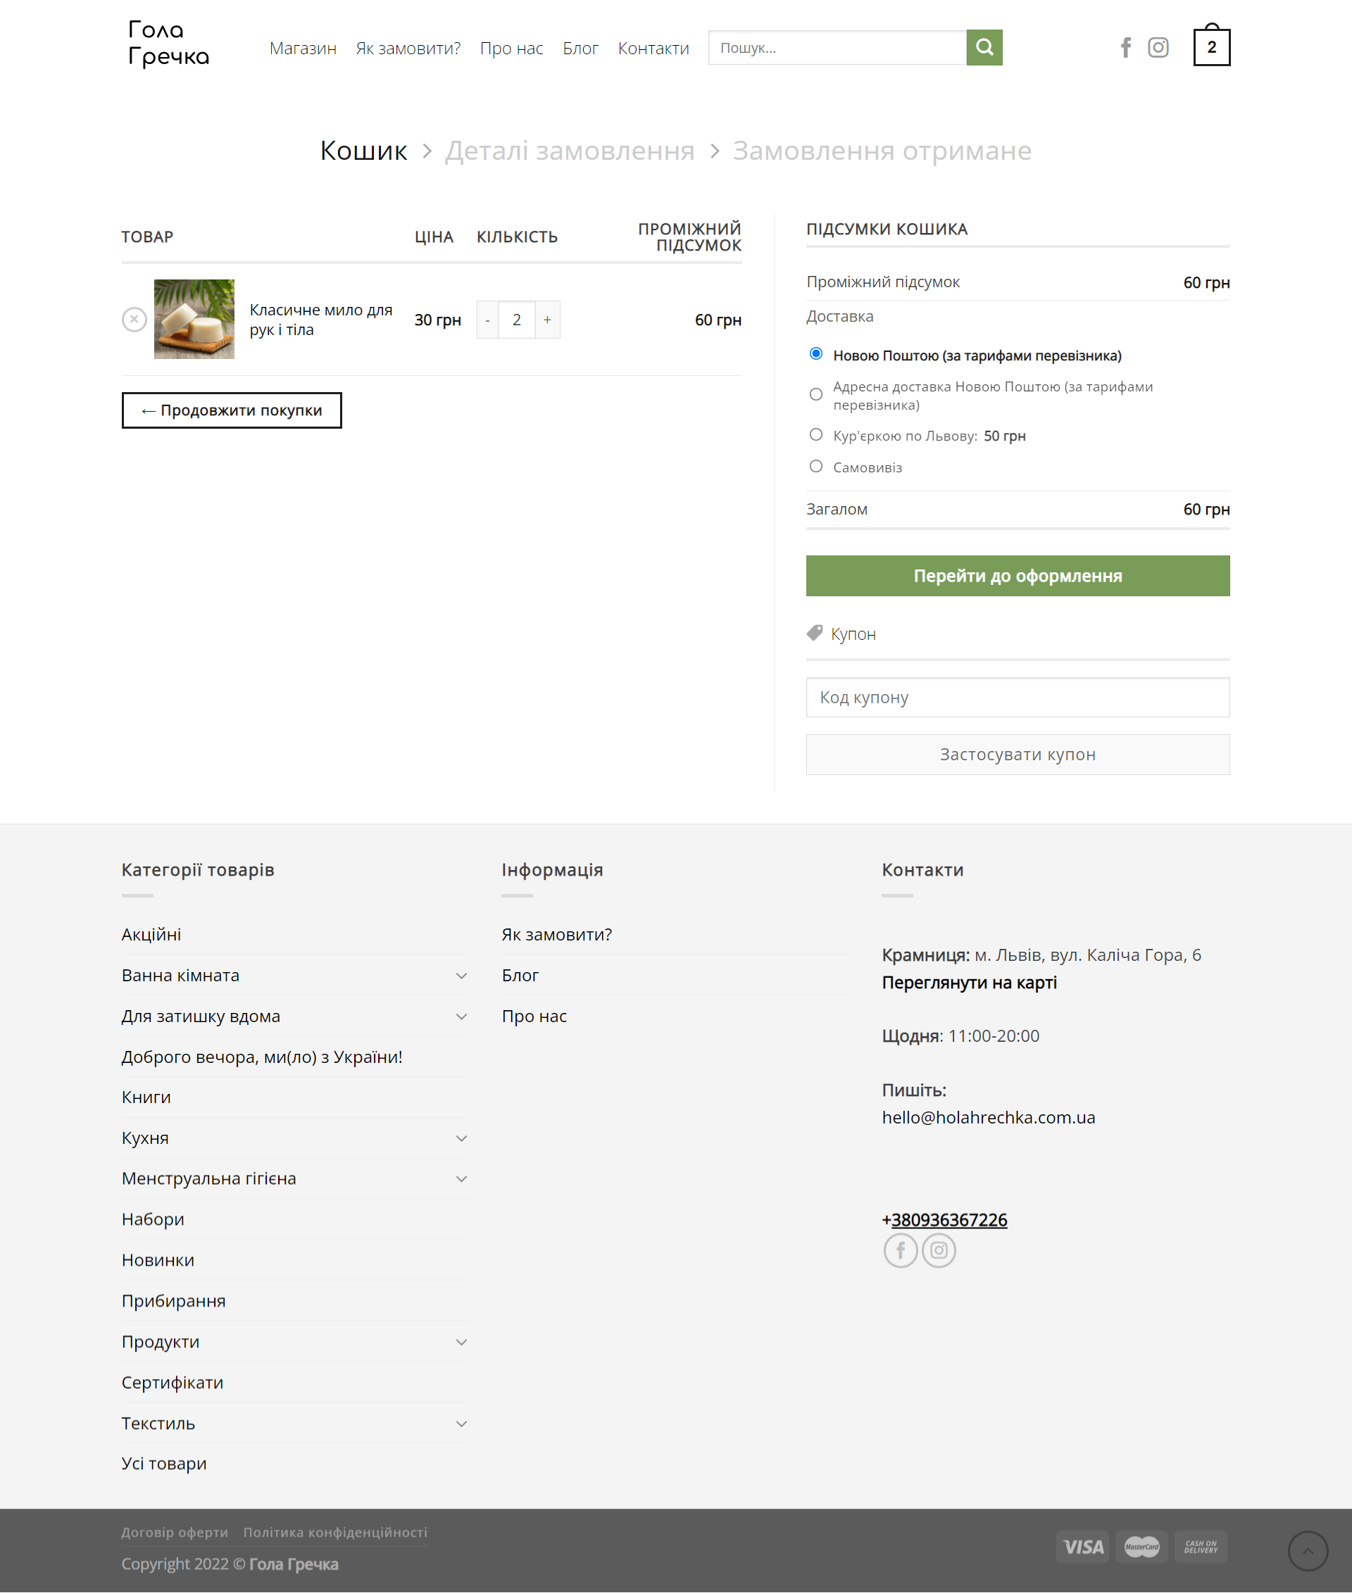Increase soap quantity with plus button
This screenshot has width=1352, height=1593.
[x=547, y=320]
